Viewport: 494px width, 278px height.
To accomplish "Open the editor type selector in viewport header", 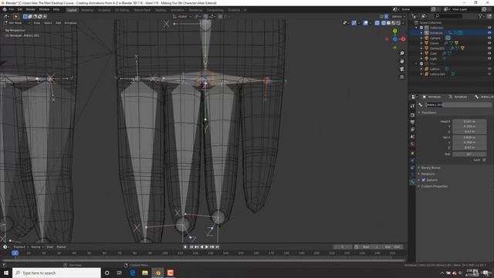I will click(x=5, y=16).
